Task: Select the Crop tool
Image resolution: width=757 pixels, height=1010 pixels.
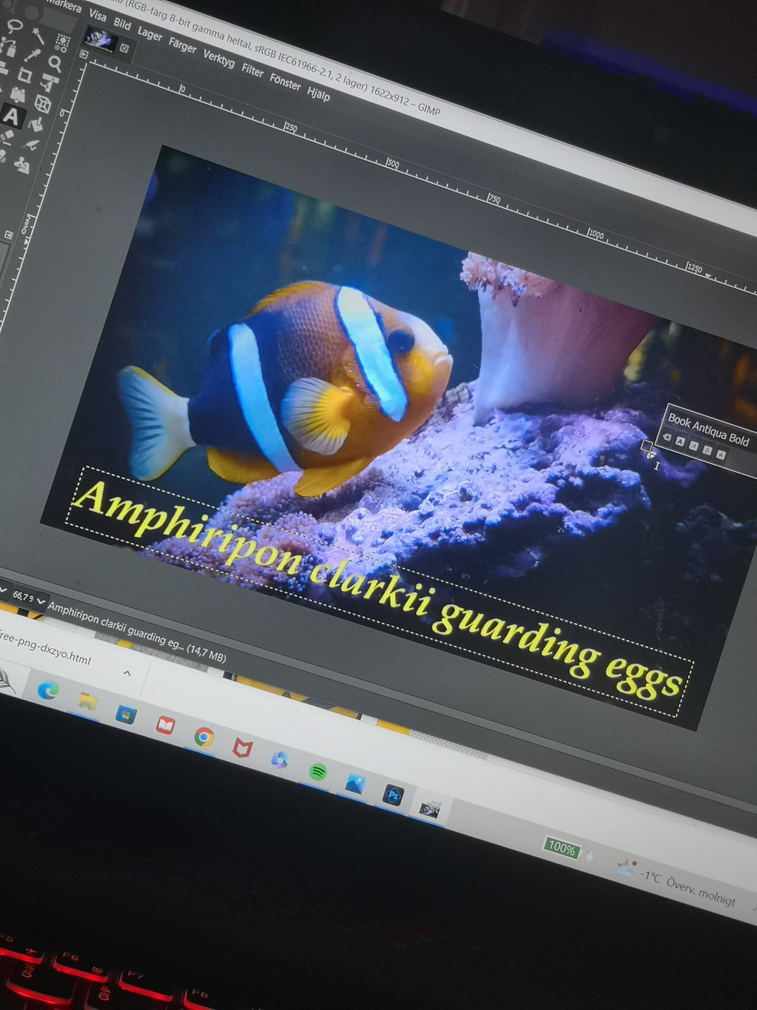Action: (x=25, y=75)
